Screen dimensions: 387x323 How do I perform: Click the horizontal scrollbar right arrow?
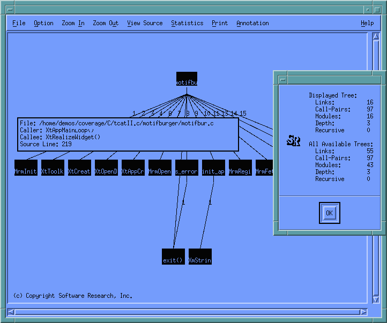click(364, 312)
